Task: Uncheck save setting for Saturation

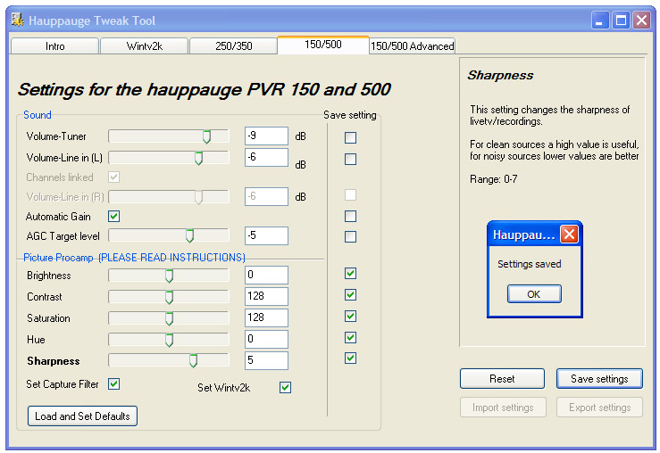Action: pos(350,316)
